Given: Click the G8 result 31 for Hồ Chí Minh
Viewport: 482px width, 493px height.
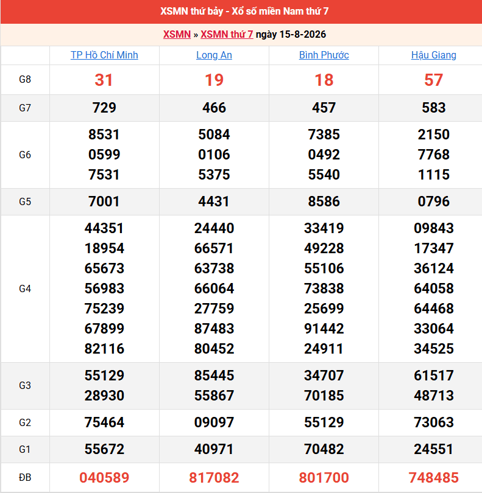Looking at the screenshot, I should click(104, 80).
